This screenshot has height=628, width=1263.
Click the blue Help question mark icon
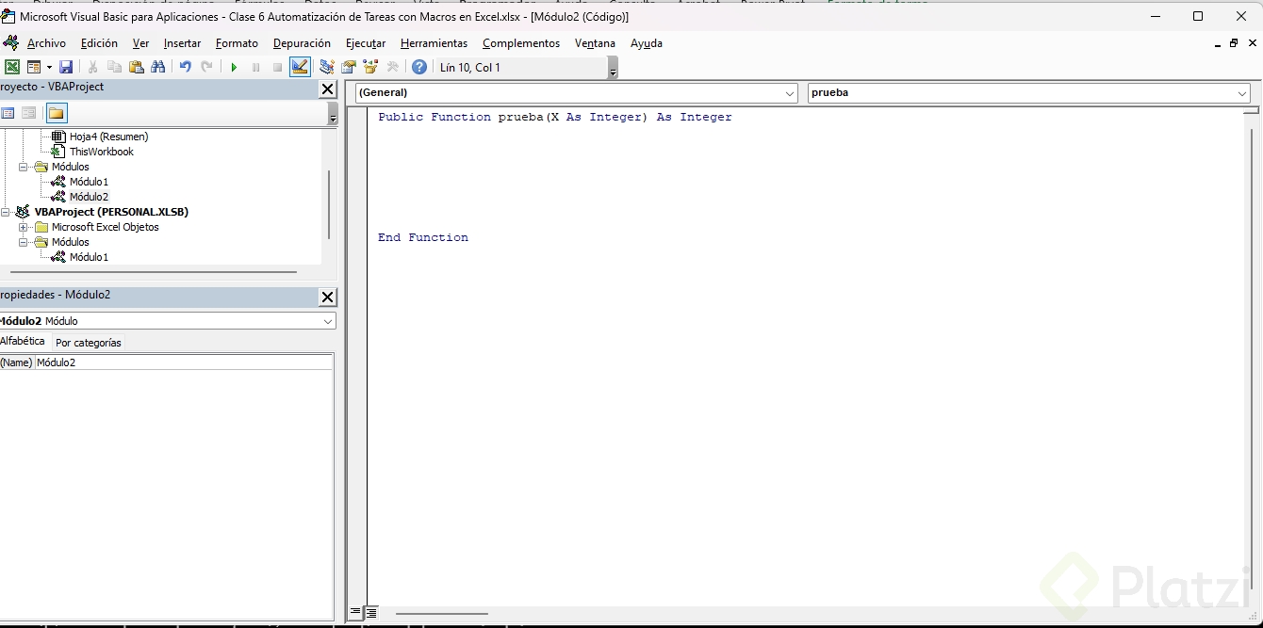click(419, 67)
